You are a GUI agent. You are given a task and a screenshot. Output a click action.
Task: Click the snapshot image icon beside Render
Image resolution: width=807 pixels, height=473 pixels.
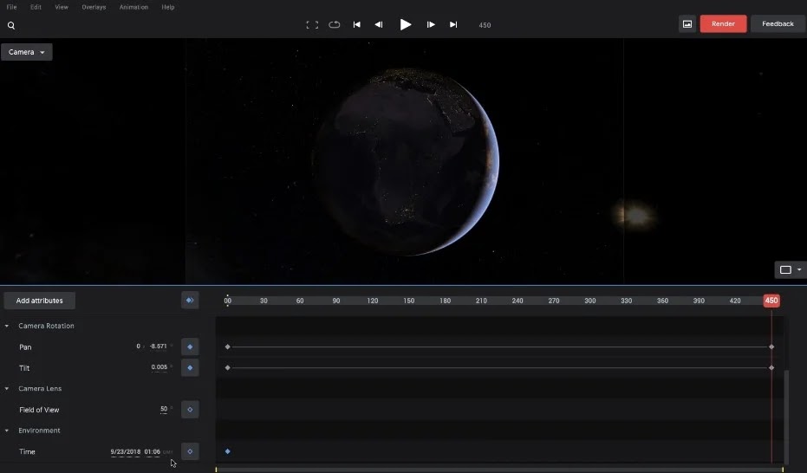click(x=687, y=24)
